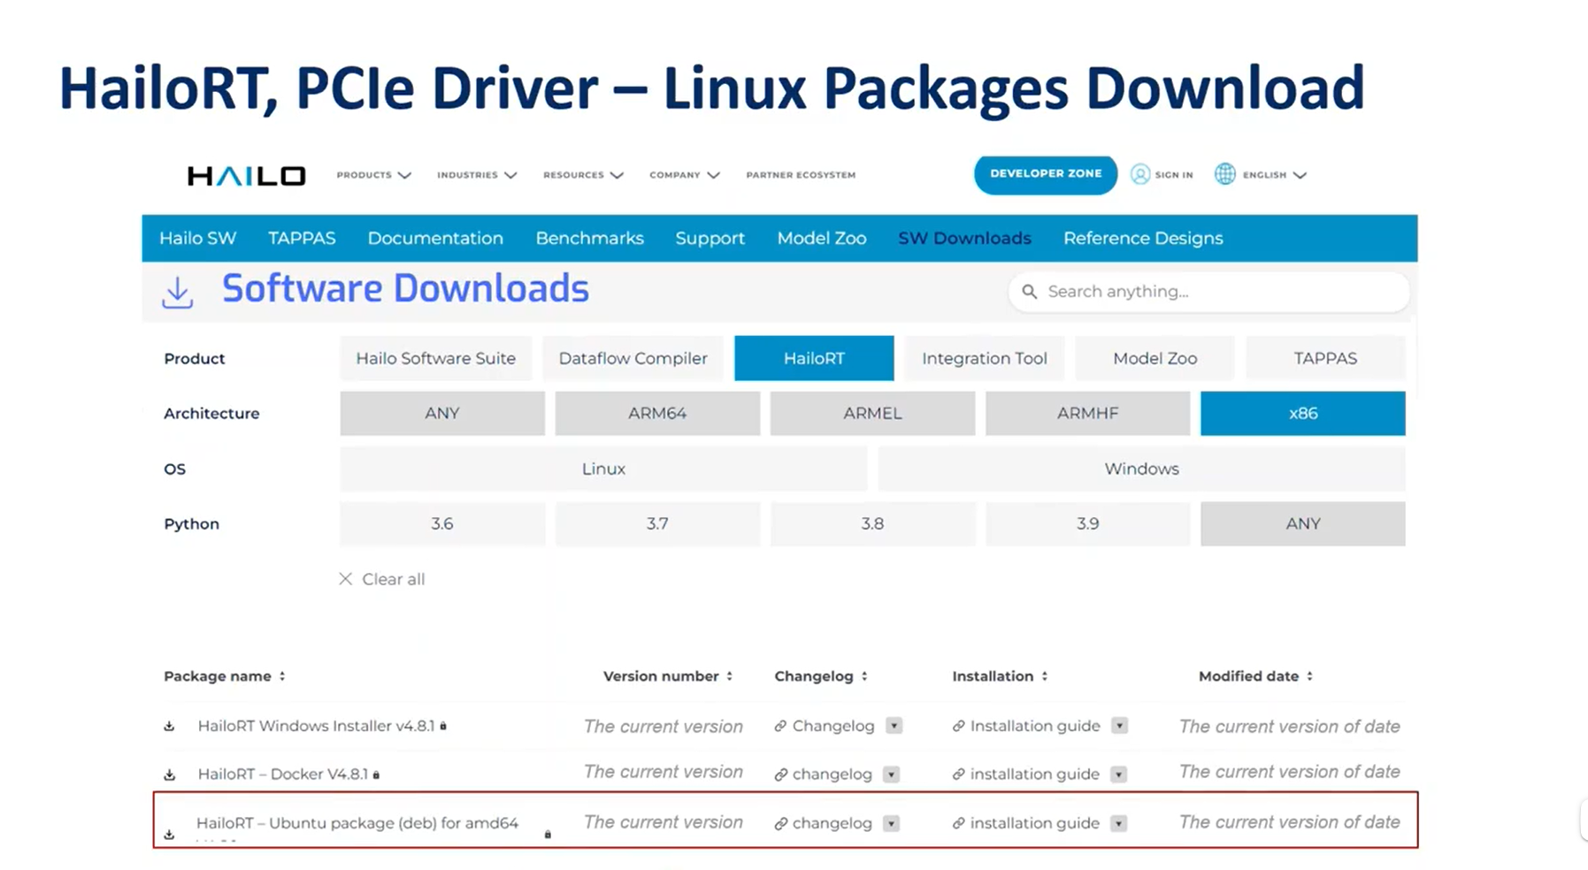Image resolution: width=1588 pixels, height=870 pixels.
Task: Click the X icon beside Clear all
Action: [x=345, y=579]
